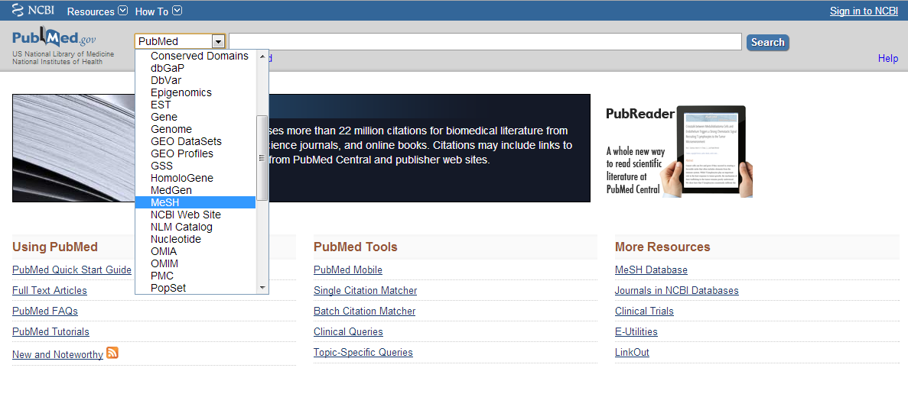
Task: Click the book pages banner image
Action: tap(73, 148)
